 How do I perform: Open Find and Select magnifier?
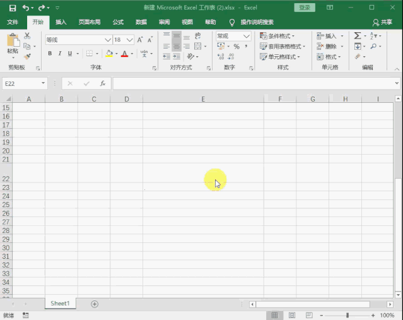[x=373, y=46]
